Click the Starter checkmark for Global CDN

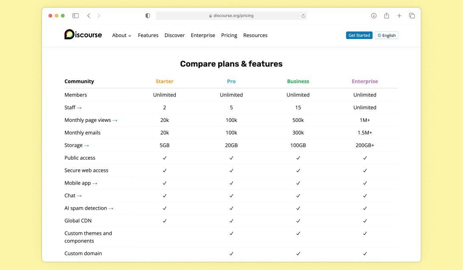tap(165, 221)
